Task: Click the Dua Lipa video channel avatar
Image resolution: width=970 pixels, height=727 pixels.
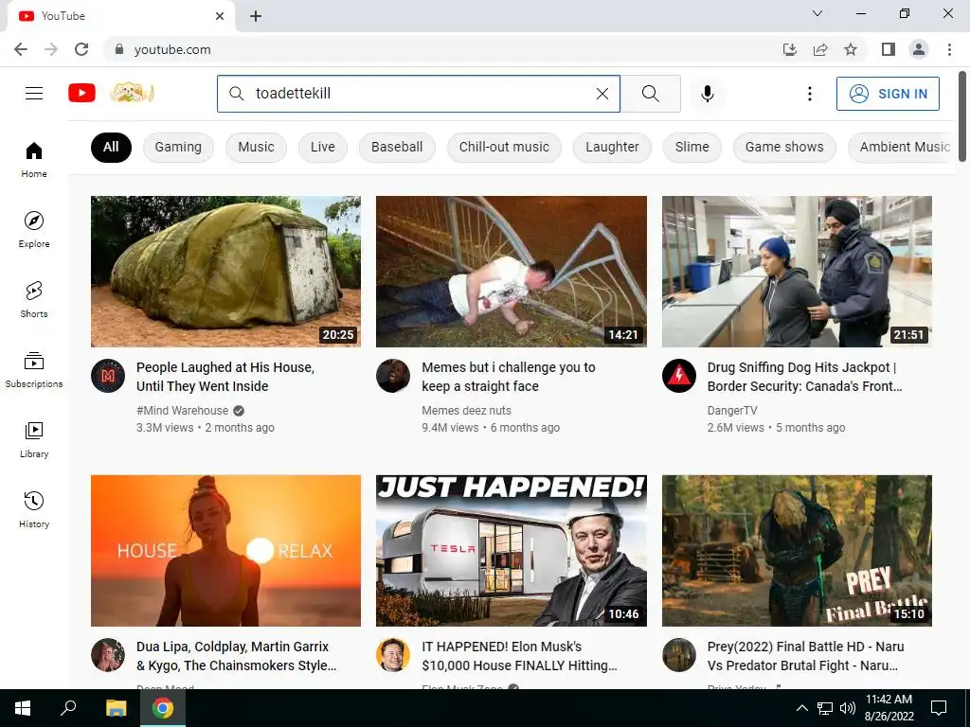Action: 108,655
